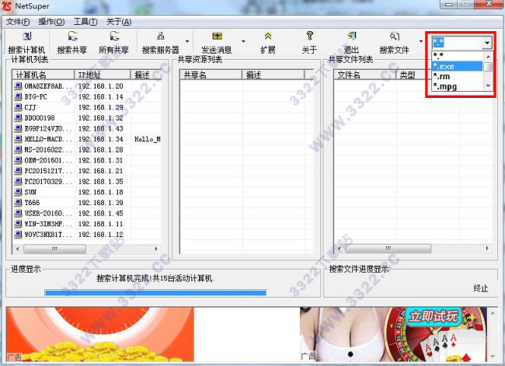Click right arrow of computer list scrollbar

coord(156,249)
